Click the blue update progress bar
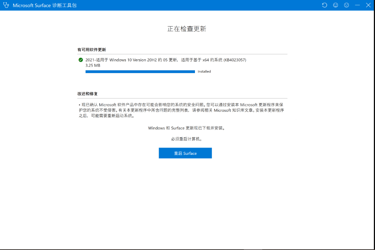Image resolution: width=375 pixels, height=250 pixels. pos(140,71)
